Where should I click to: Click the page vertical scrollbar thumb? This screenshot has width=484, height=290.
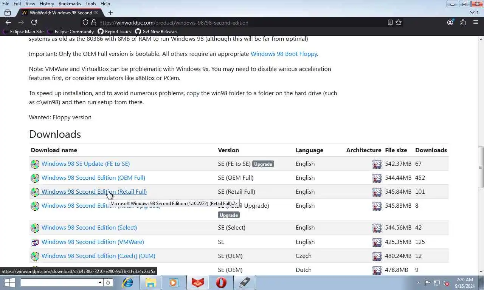(481, 167)
